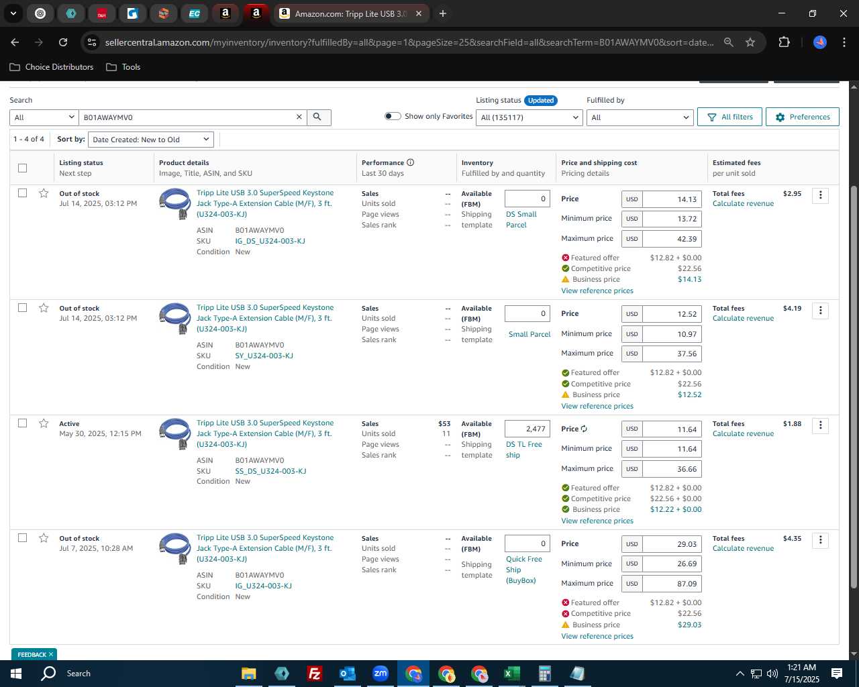Go back with the browser back arrow
The width and height of the screenshot is (859, 687).
pos(15,42)
